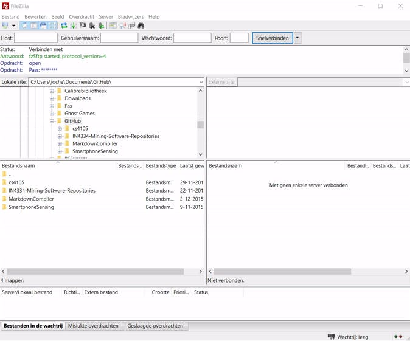
Task: Open the directory listing filters icon
Action: coord(113,26)
